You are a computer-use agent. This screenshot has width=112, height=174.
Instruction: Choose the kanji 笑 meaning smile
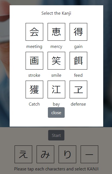click(x=56, y=61)
